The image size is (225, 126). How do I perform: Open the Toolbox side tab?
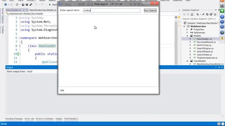(2, 29)
